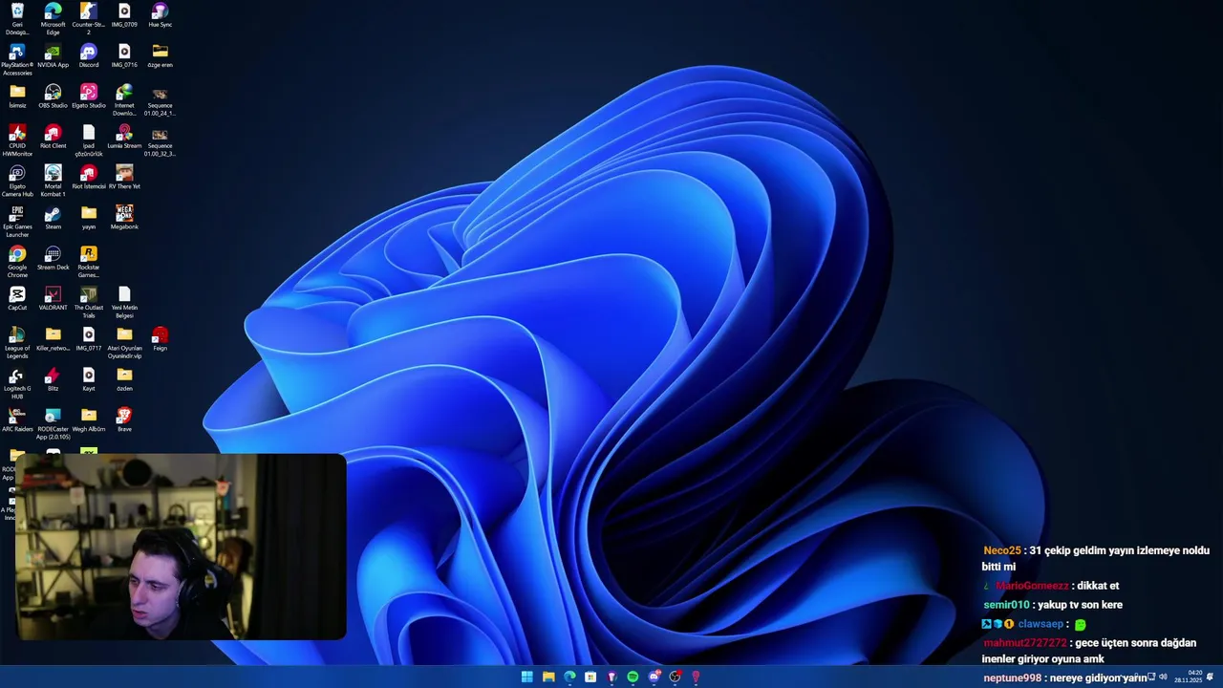Select the NVIDIA App desktop shortcut
Image resolution: width=1223 pixels, height=688 pixels.
[x=53, y=55]
